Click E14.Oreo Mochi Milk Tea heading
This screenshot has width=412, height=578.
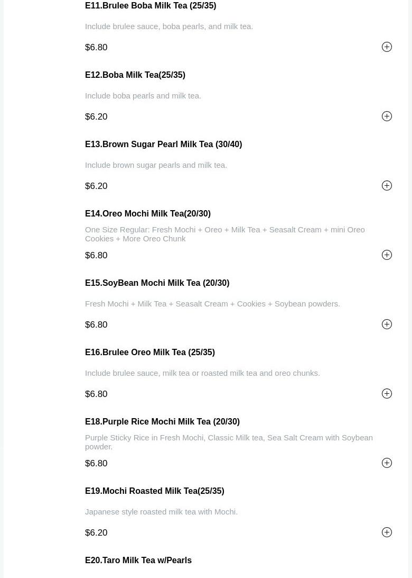tap(148, 214)
